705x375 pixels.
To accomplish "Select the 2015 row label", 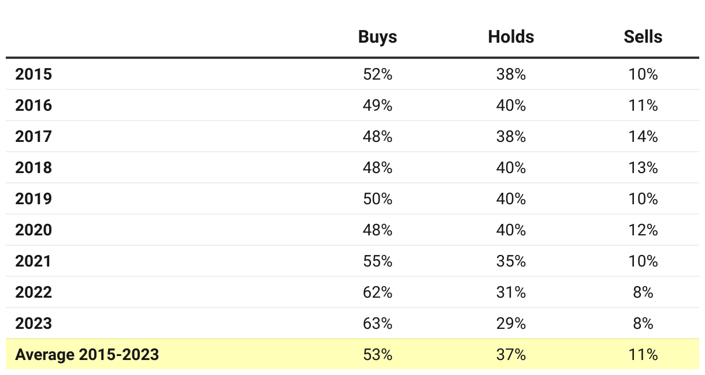I will (34, 74).
